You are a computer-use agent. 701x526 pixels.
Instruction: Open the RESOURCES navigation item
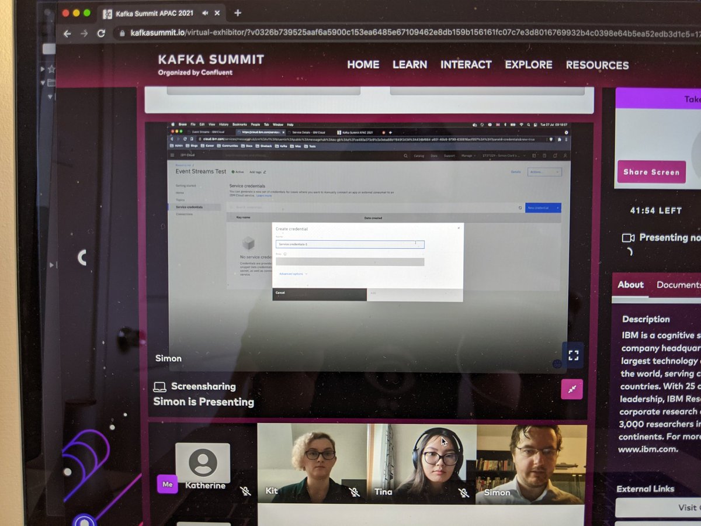[x=597, y=65]
